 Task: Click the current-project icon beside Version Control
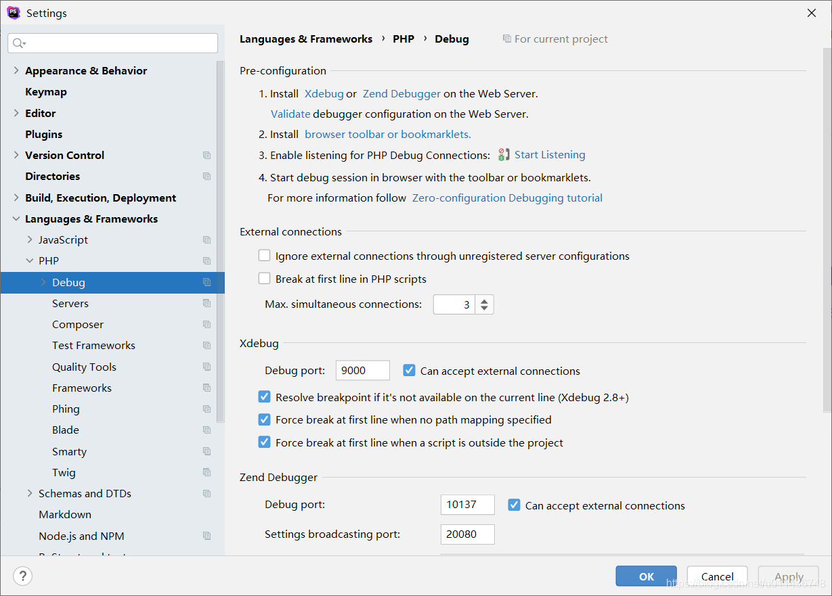point(206,155)
